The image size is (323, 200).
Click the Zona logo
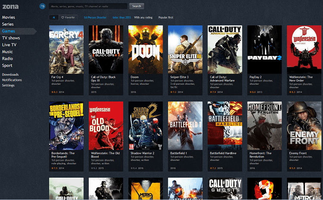point(10,6)
